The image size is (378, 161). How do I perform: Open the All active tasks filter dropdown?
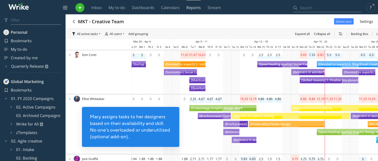pyautogui.click(x=86, y=34)
